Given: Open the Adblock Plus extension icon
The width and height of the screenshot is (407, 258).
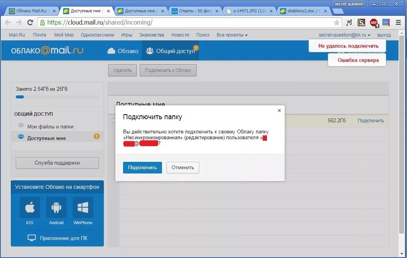Looking at the screenshot, I should point(374,23).
